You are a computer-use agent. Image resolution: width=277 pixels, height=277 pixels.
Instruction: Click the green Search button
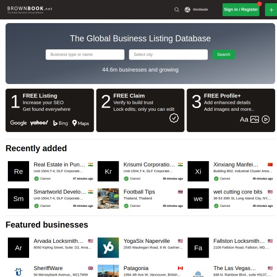[x=223, y=54]
